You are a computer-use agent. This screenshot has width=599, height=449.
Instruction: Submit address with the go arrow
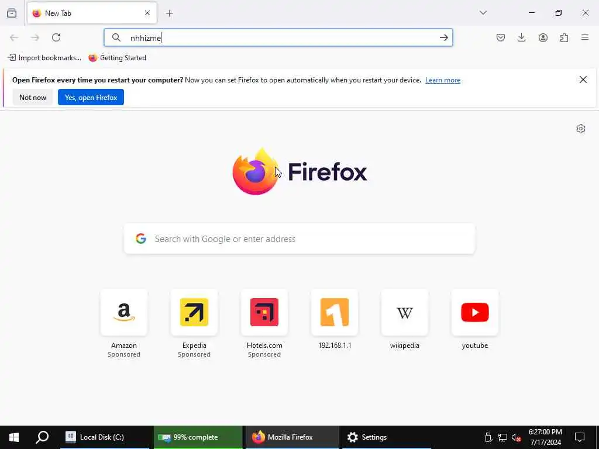[x=443, y=37]
